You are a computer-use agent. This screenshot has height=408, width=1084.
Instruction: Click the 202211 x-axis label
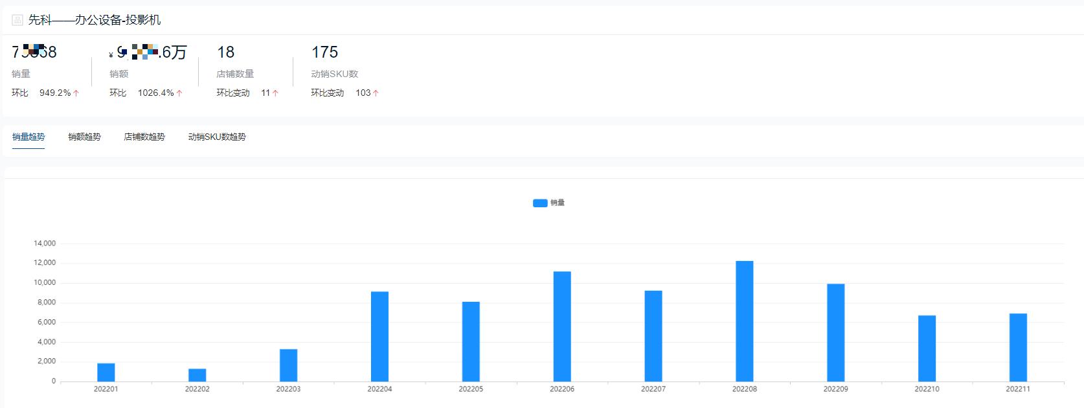(x=1018, y=389)
